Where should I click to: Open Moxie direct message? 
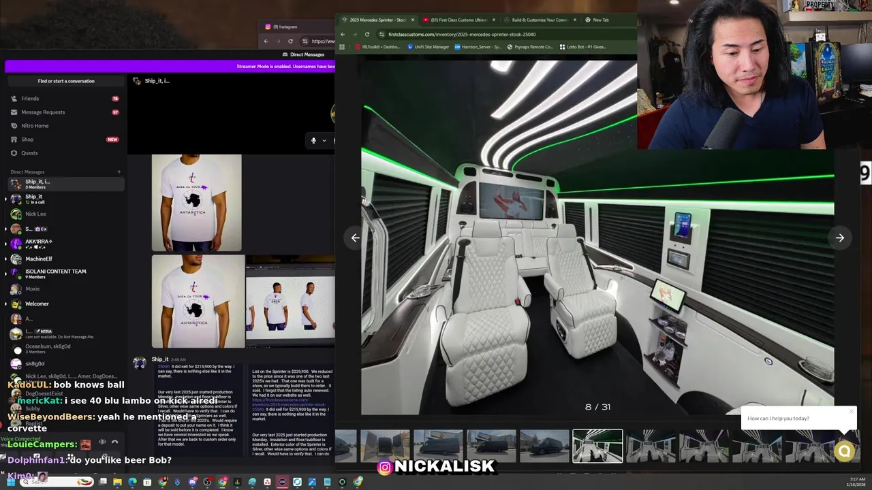(65, 289)
